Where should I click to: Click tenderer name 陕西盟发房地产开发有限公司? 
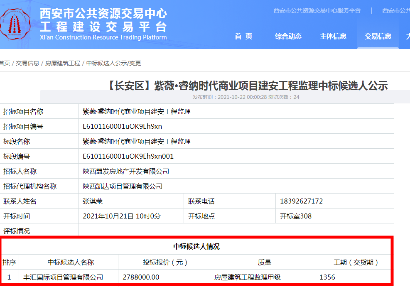[126, 172]
